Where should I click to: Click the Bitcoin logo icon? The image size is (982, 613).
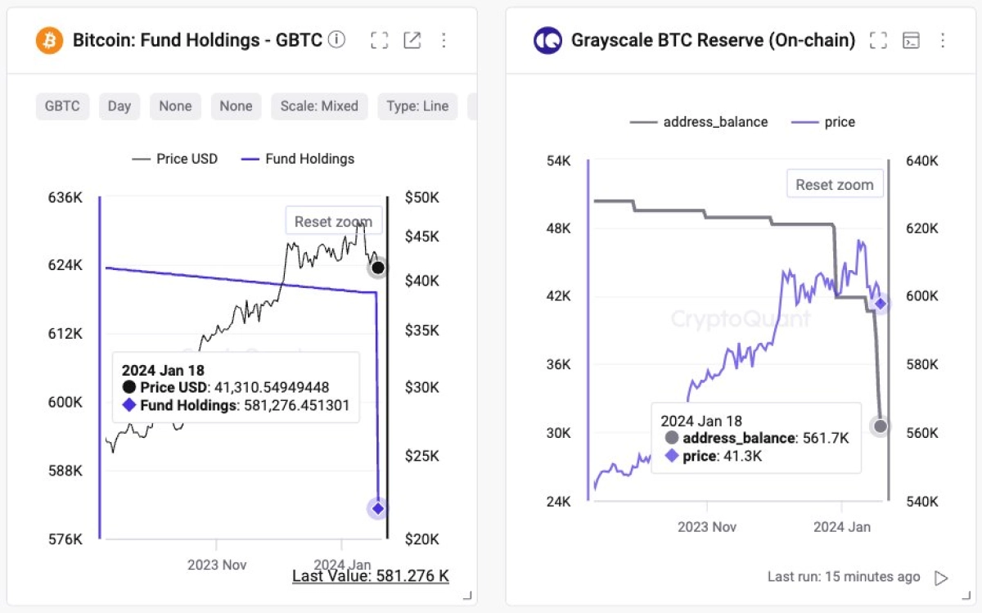49,40
